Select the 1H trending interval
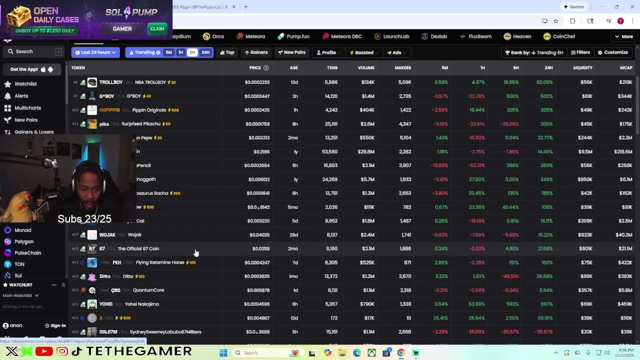This screenshot has width=640, height=360. point(181,52)
